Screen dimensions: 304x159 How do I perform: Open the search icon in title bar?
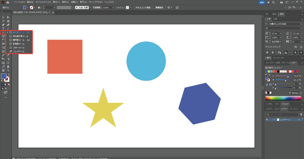273,2
